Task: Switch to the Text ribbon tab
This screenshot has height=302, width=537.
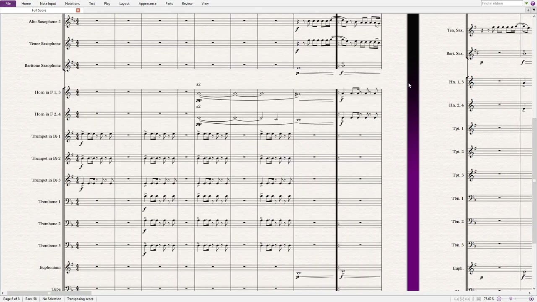Action: pyautogui.click(x=92, y=3)
